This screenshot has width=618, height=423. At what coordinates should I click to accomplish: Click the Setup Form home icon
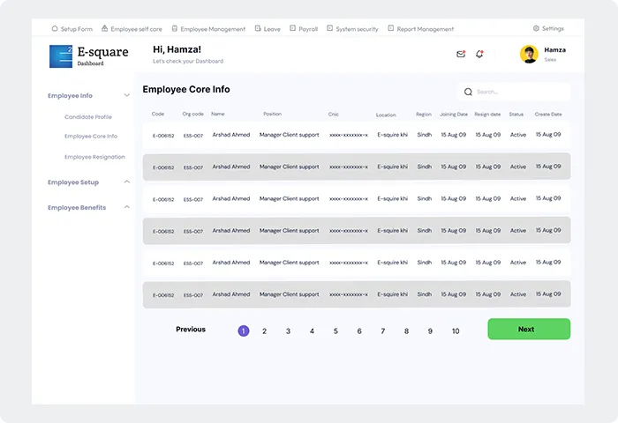coord(55,28)
